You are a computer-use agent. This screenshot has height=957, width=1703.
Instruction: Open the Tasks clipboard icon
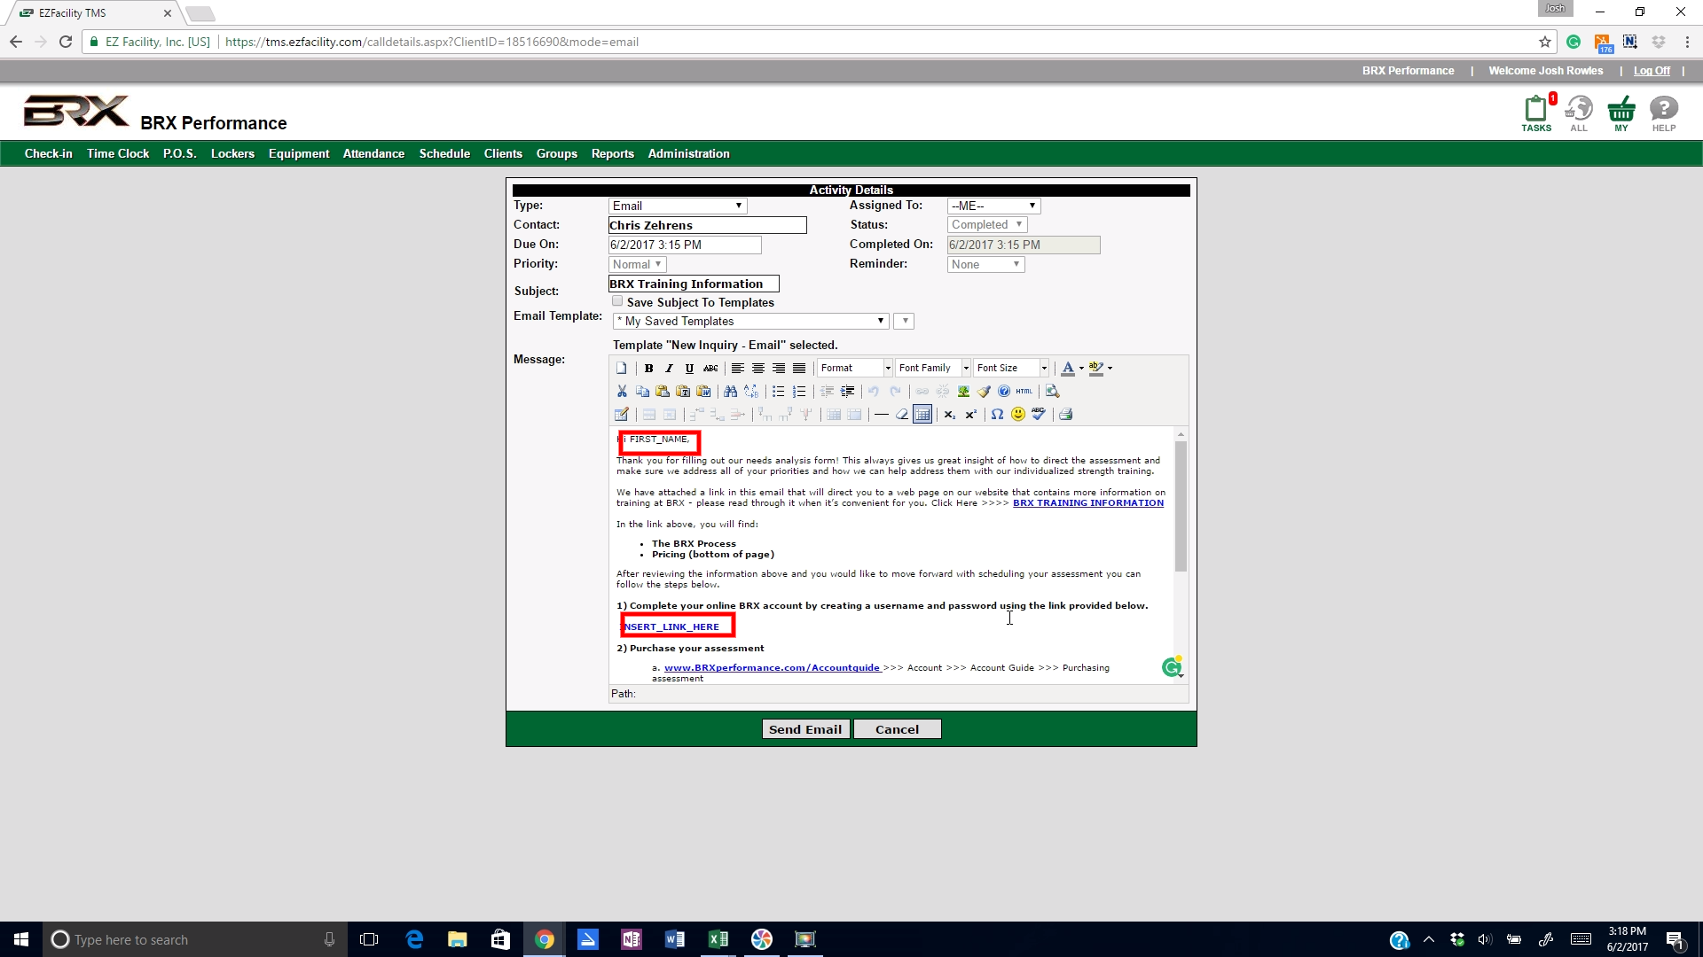click(1535, 110)
